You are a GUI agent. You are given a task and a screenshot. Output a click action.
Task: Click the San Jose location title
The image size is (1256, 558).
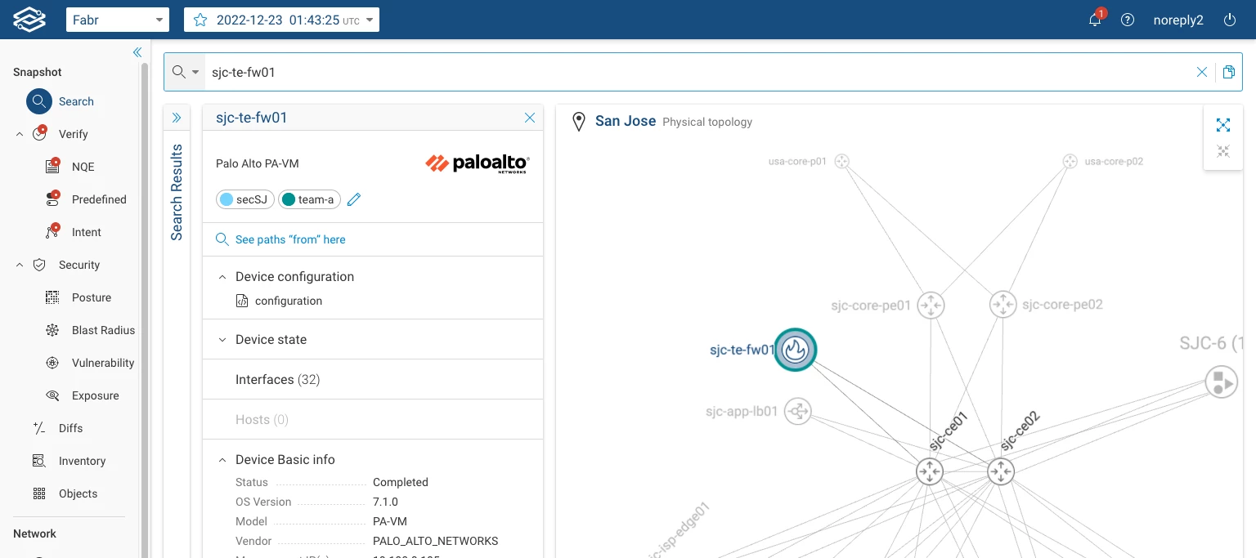pos(626,121)
